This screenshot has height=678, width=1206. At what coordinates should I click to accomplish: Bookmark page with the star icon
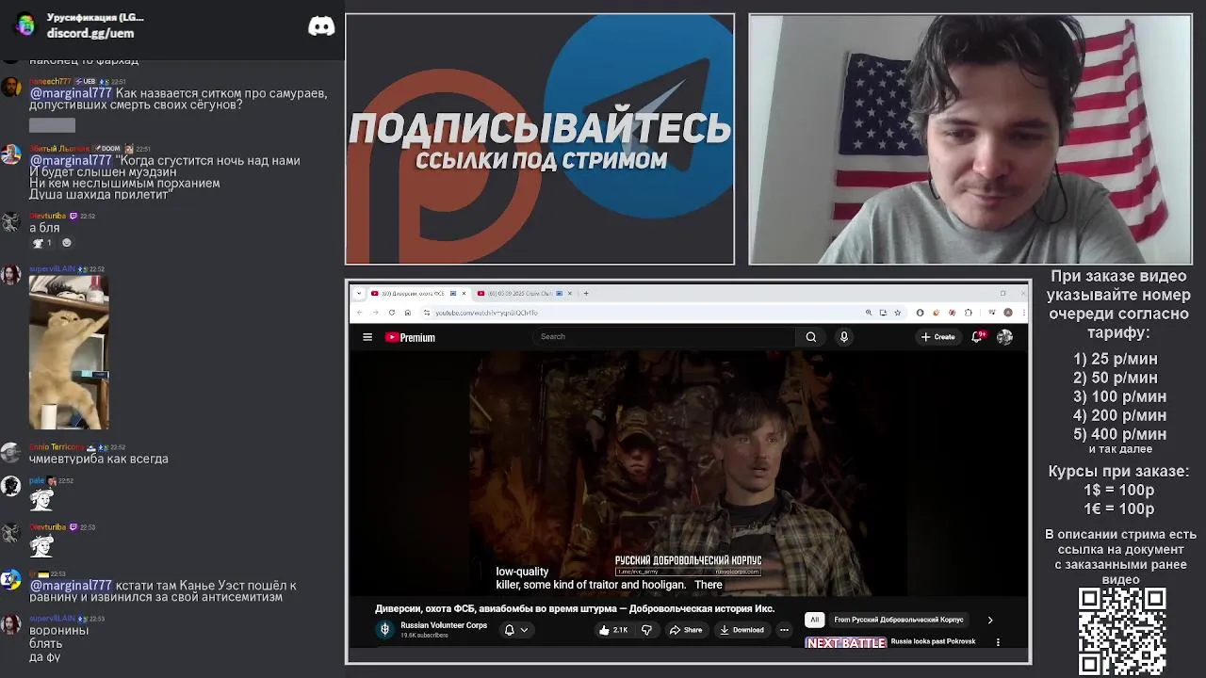coord(897,313)
